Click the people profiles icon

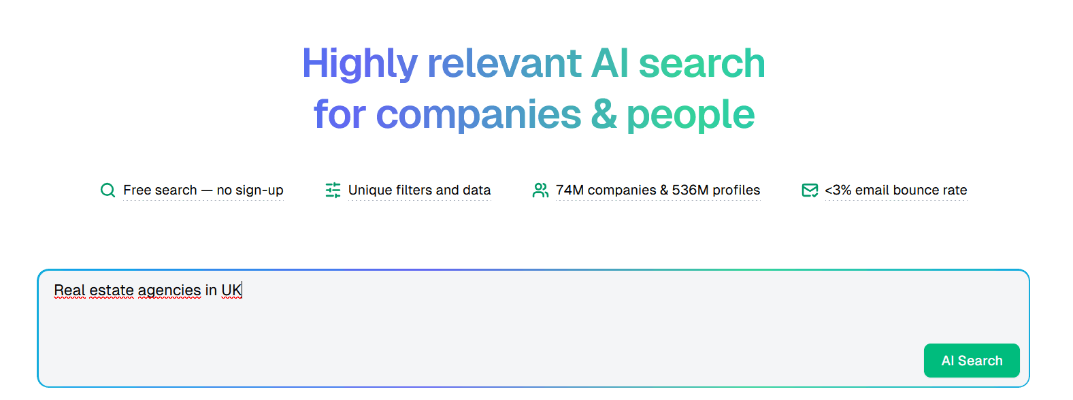pyautogui.click(x=540, y=190)
